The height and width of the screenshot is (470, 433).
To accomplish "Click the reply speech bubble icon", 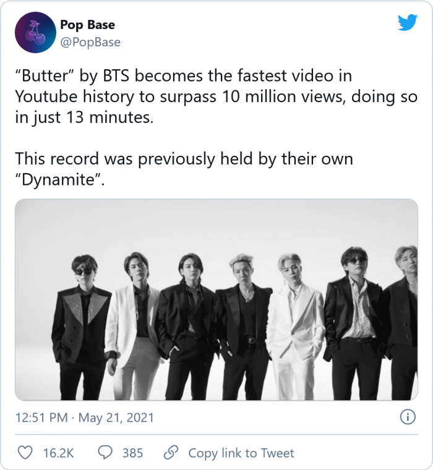I will coord(106,453).
